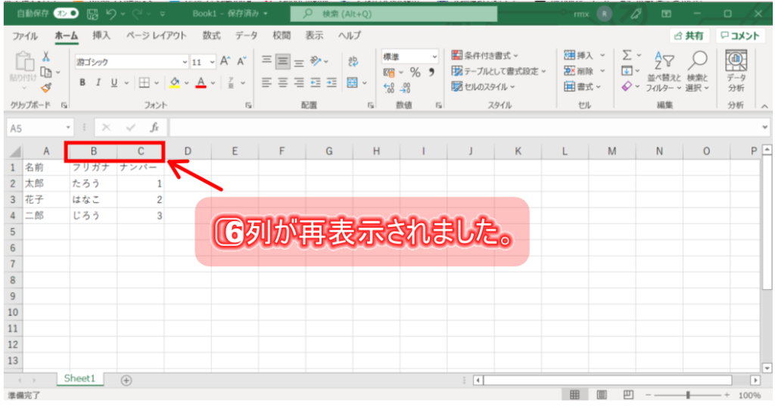Switch to the 数式 formulas tab

211,36
